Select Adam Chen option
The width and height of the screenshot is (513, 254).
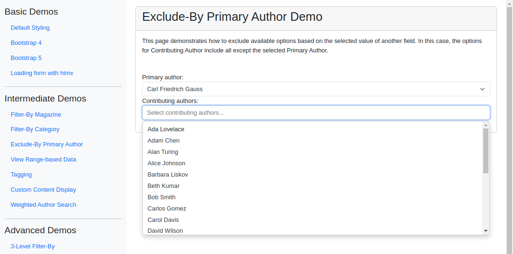(x=313, y=140)
